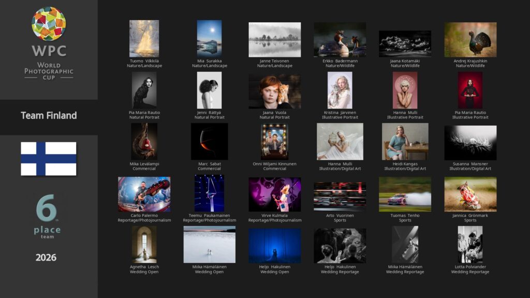Image resolution: width=530 pixels, height=298 pixels.
Task: Open Tuomo Vilkkilä's Nature/Landscape photo
Action: point(144,39)
